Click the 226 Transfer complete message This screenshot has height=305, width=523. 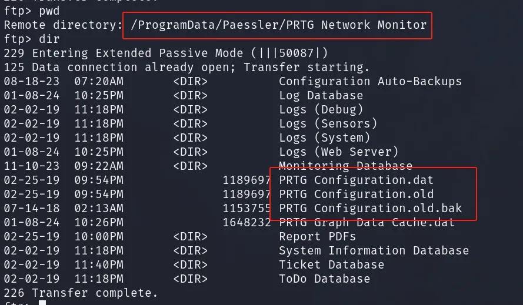(81, 293)
